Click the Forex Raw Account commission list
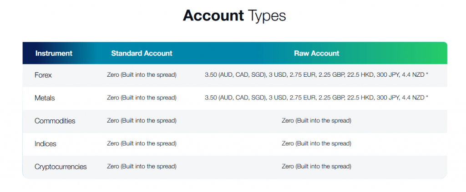466x192 pixels. coord(314,75)
